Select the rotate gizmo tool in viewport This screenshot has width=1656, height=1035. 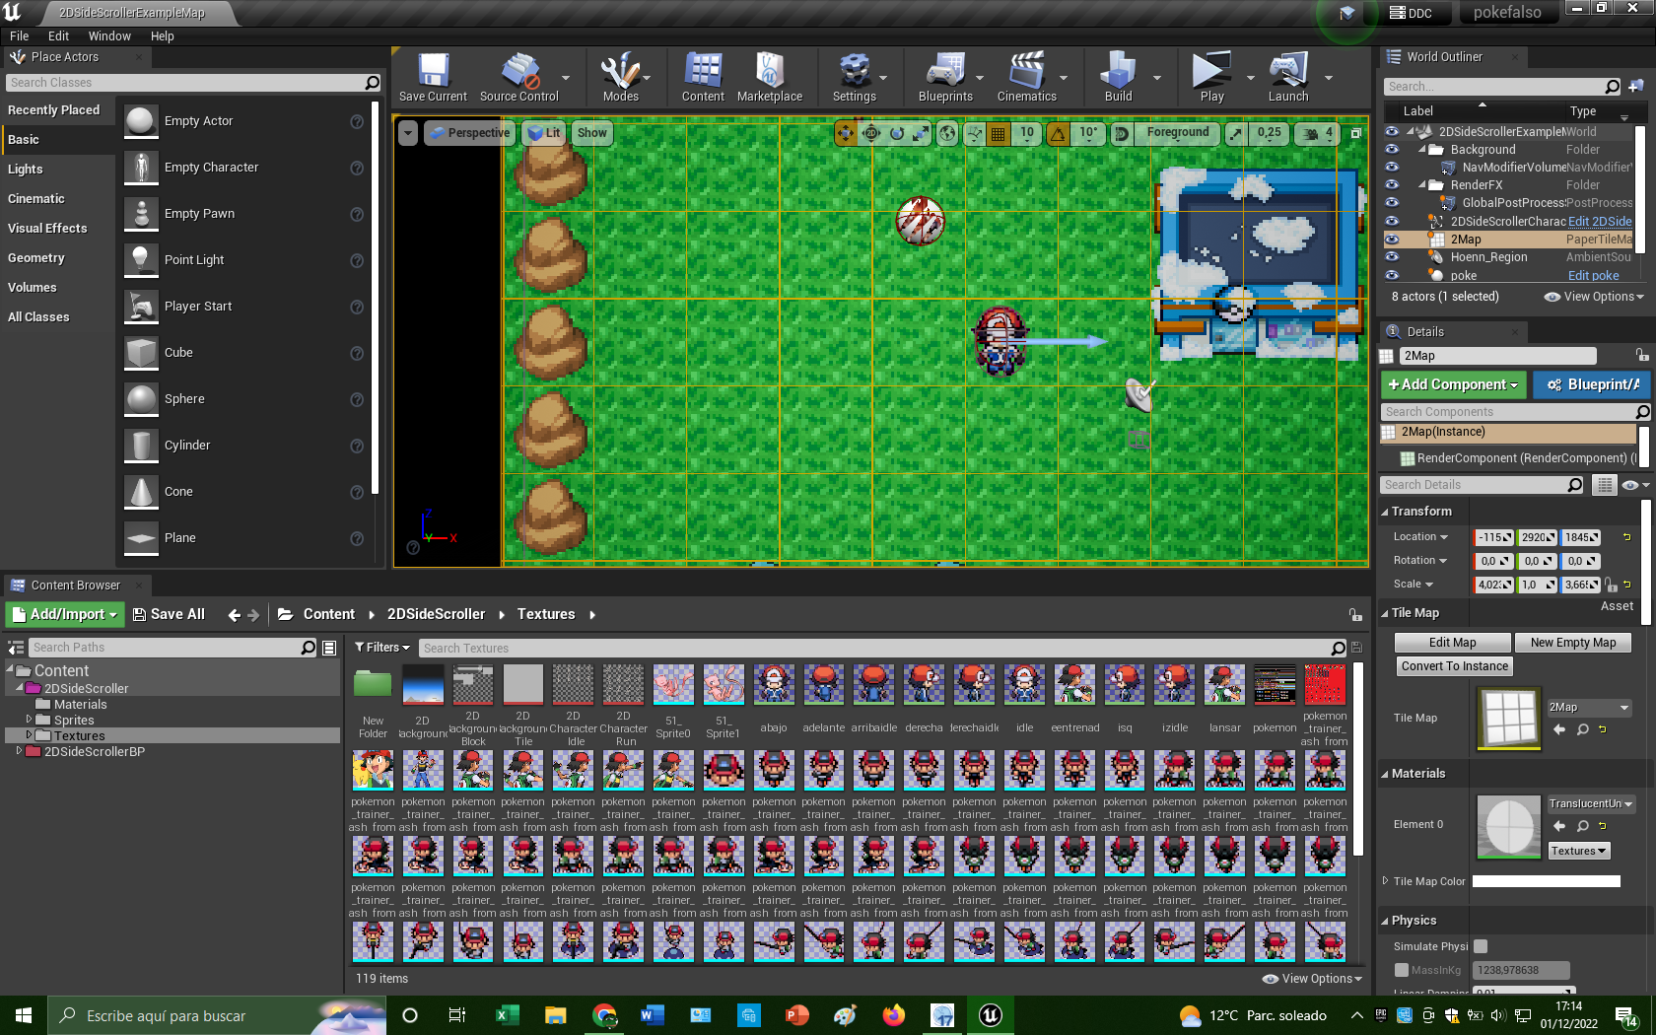pos(897,133)
